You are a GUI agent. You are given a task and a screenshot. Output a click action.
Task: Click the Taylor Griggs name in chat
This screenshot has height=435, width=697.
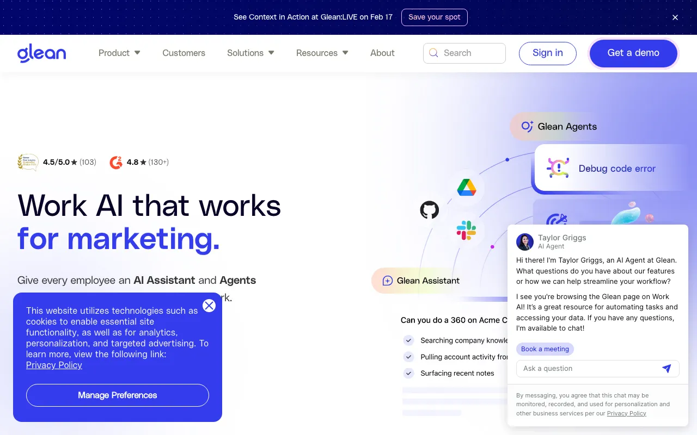(x=562, y=238)
